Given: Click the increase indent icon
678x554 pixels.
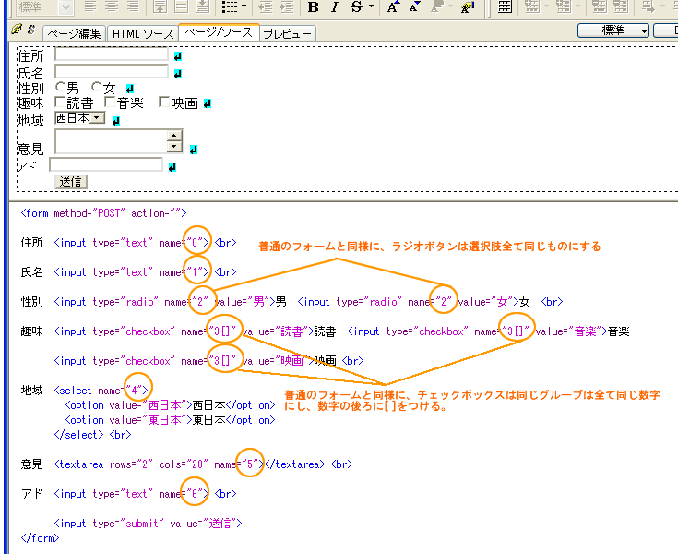Looking at the screenshot, I should [287, 6].
